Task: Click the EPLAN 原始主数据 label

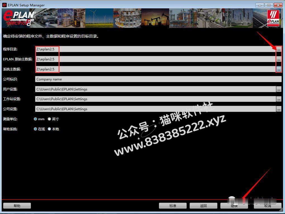Action: [18, 59]
